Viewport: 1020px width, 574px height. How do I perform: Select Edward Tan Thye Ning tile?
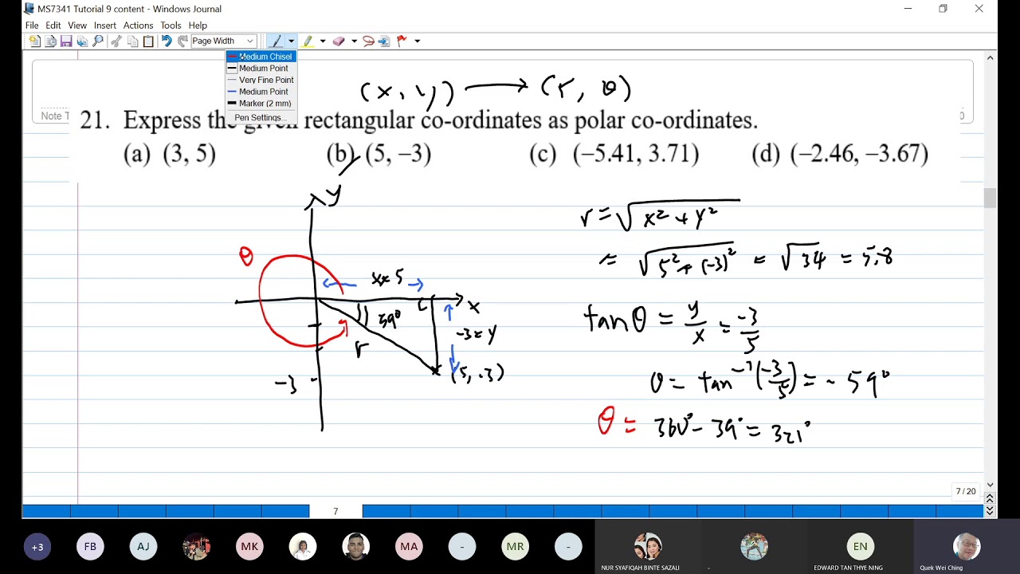click(x=860, y=547)
